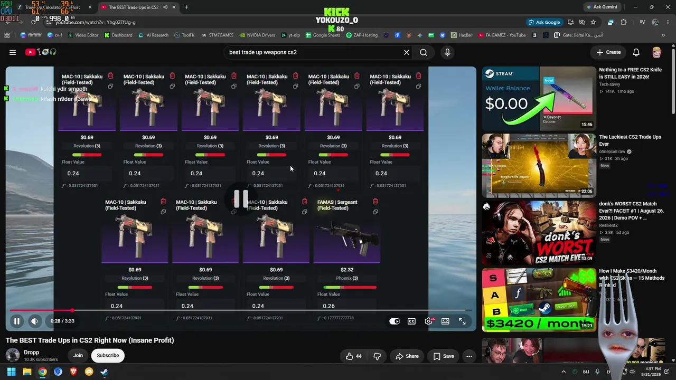Image resolution: width=676 pixels, height=380 pixels.
Task: Open the NVIDIA Drivers bookmark
Action: click(x=257, y=35)
